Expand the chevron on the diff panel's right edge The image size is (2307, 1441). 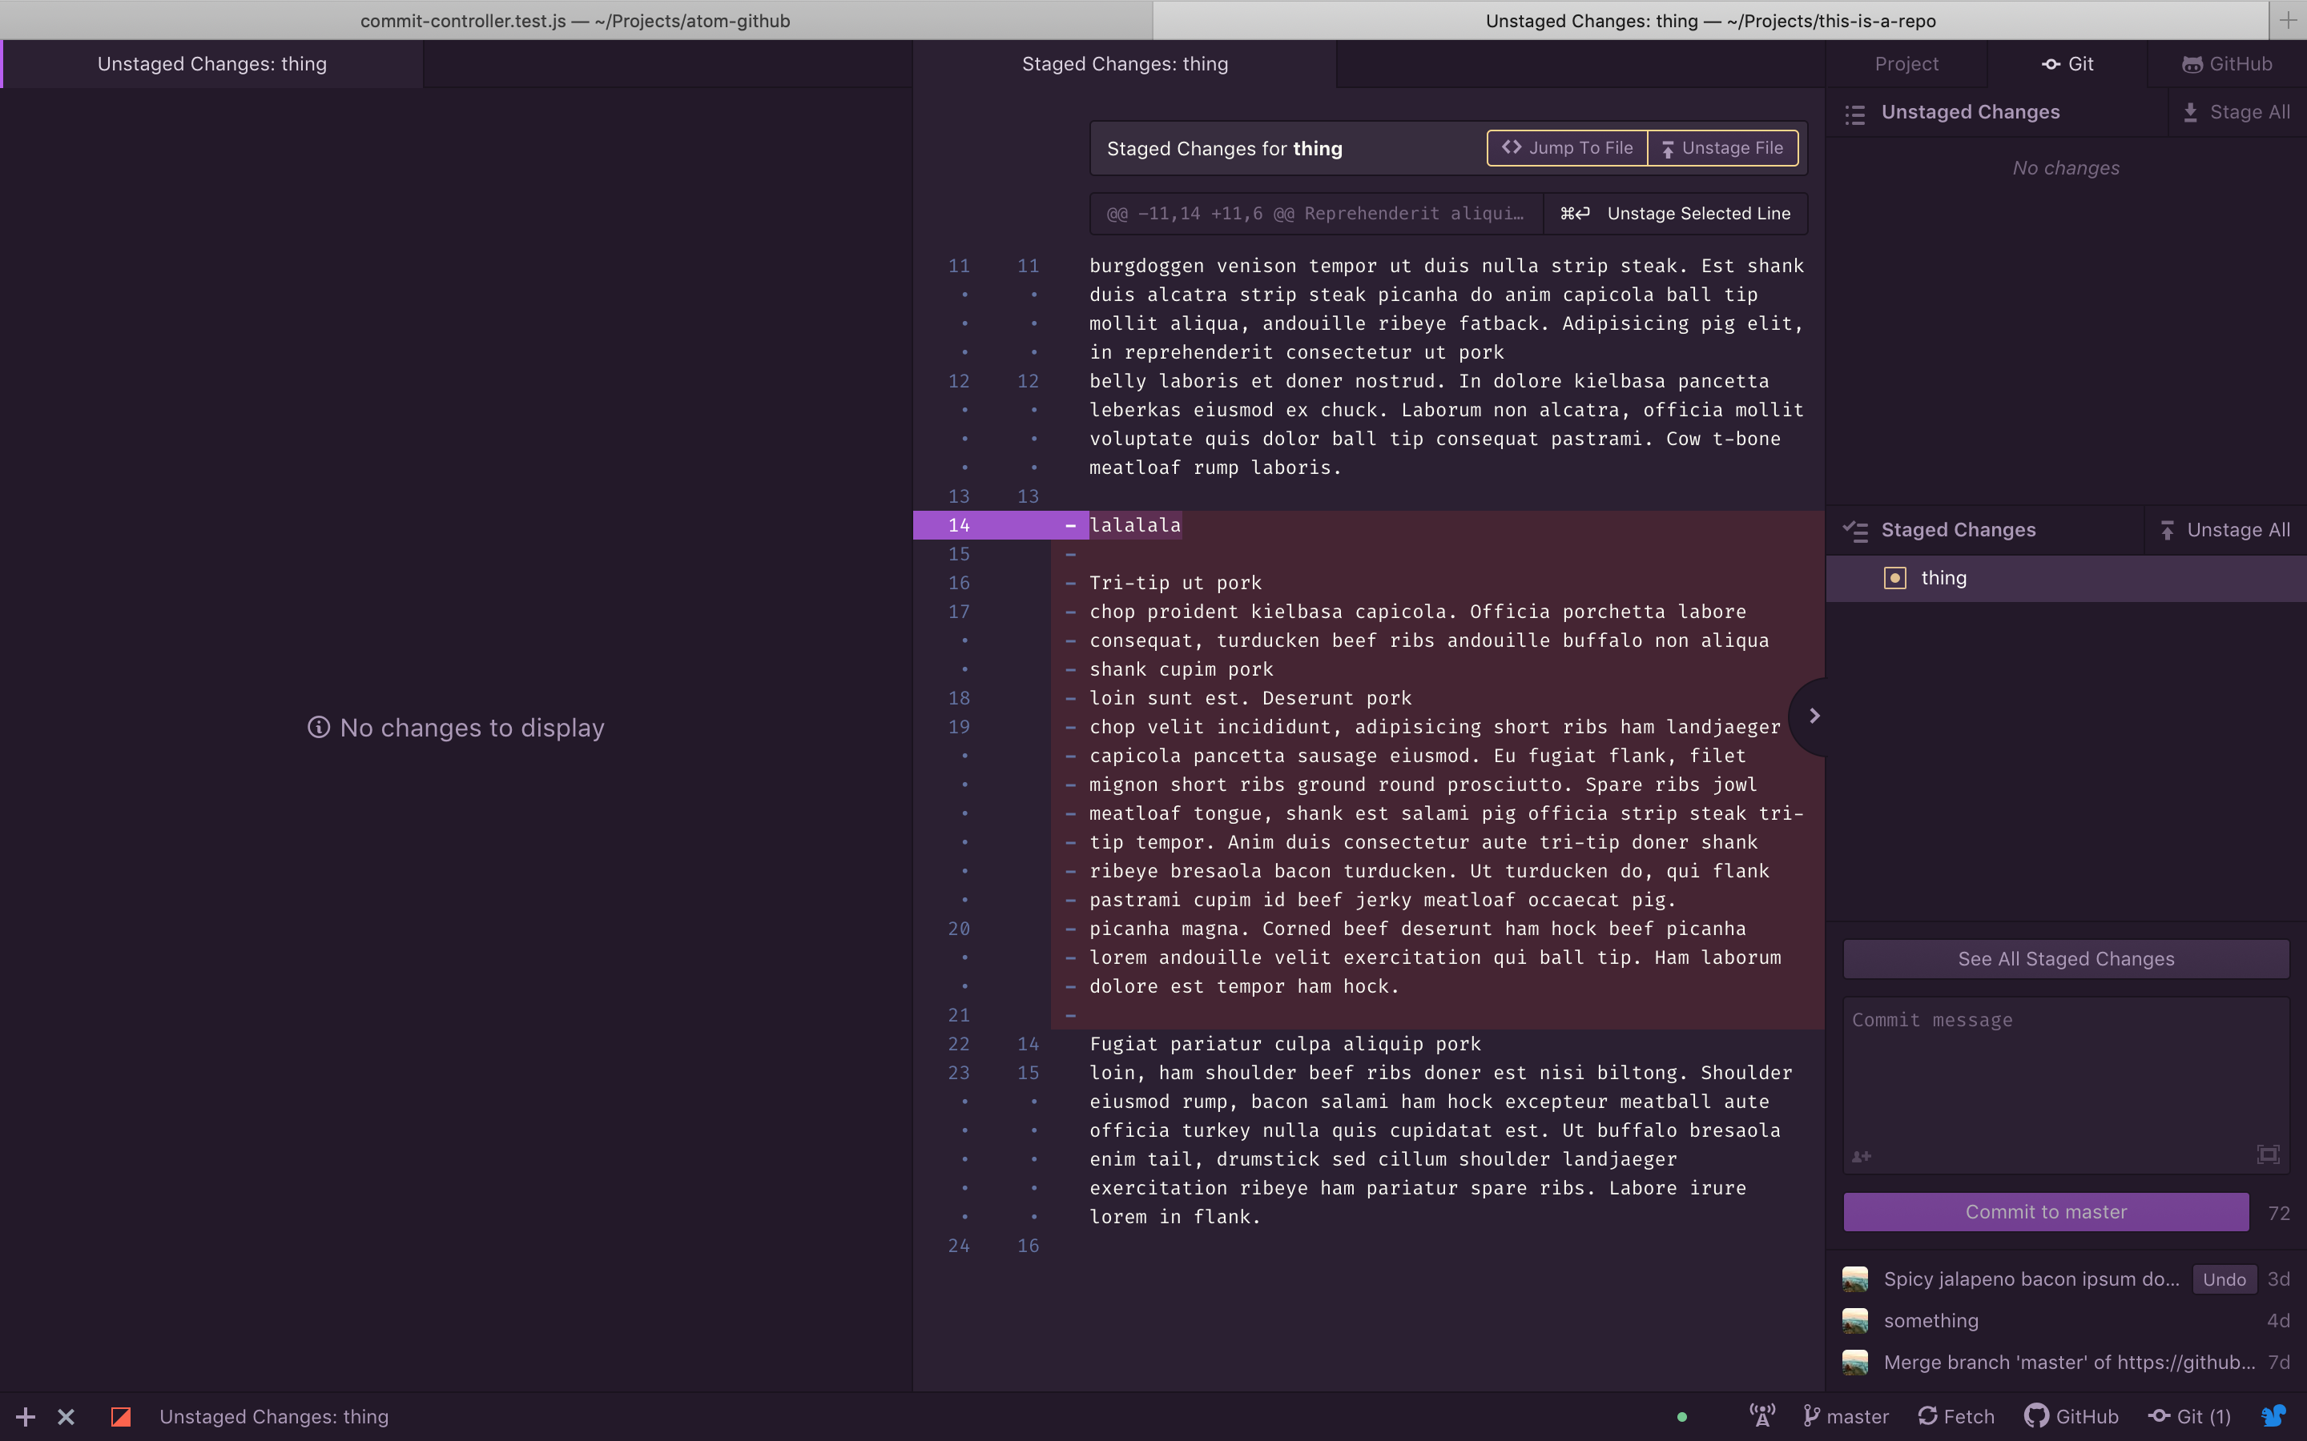pos(1814,716)
